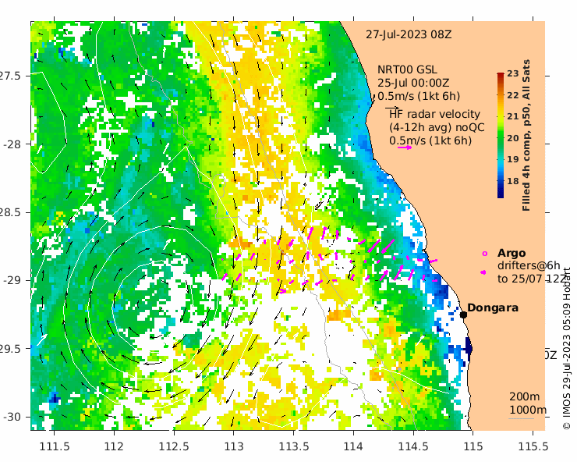Click the date label 27-Jul-2023 08Z
This screenshot has width=577, height=462.
pyautogui.click(x=409, y=34)
